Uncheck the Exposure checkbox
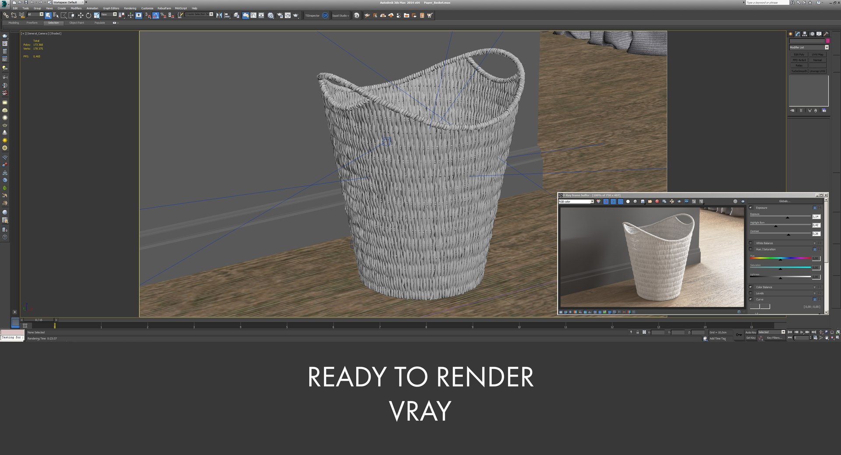Screen dimensions: 841x455 (750, 208)
